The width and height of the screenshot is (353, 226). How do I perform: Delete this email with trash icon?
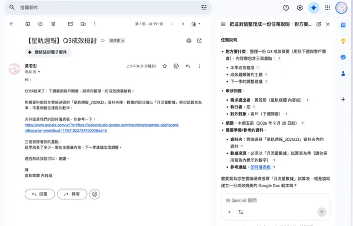click(x=53, y=24)
